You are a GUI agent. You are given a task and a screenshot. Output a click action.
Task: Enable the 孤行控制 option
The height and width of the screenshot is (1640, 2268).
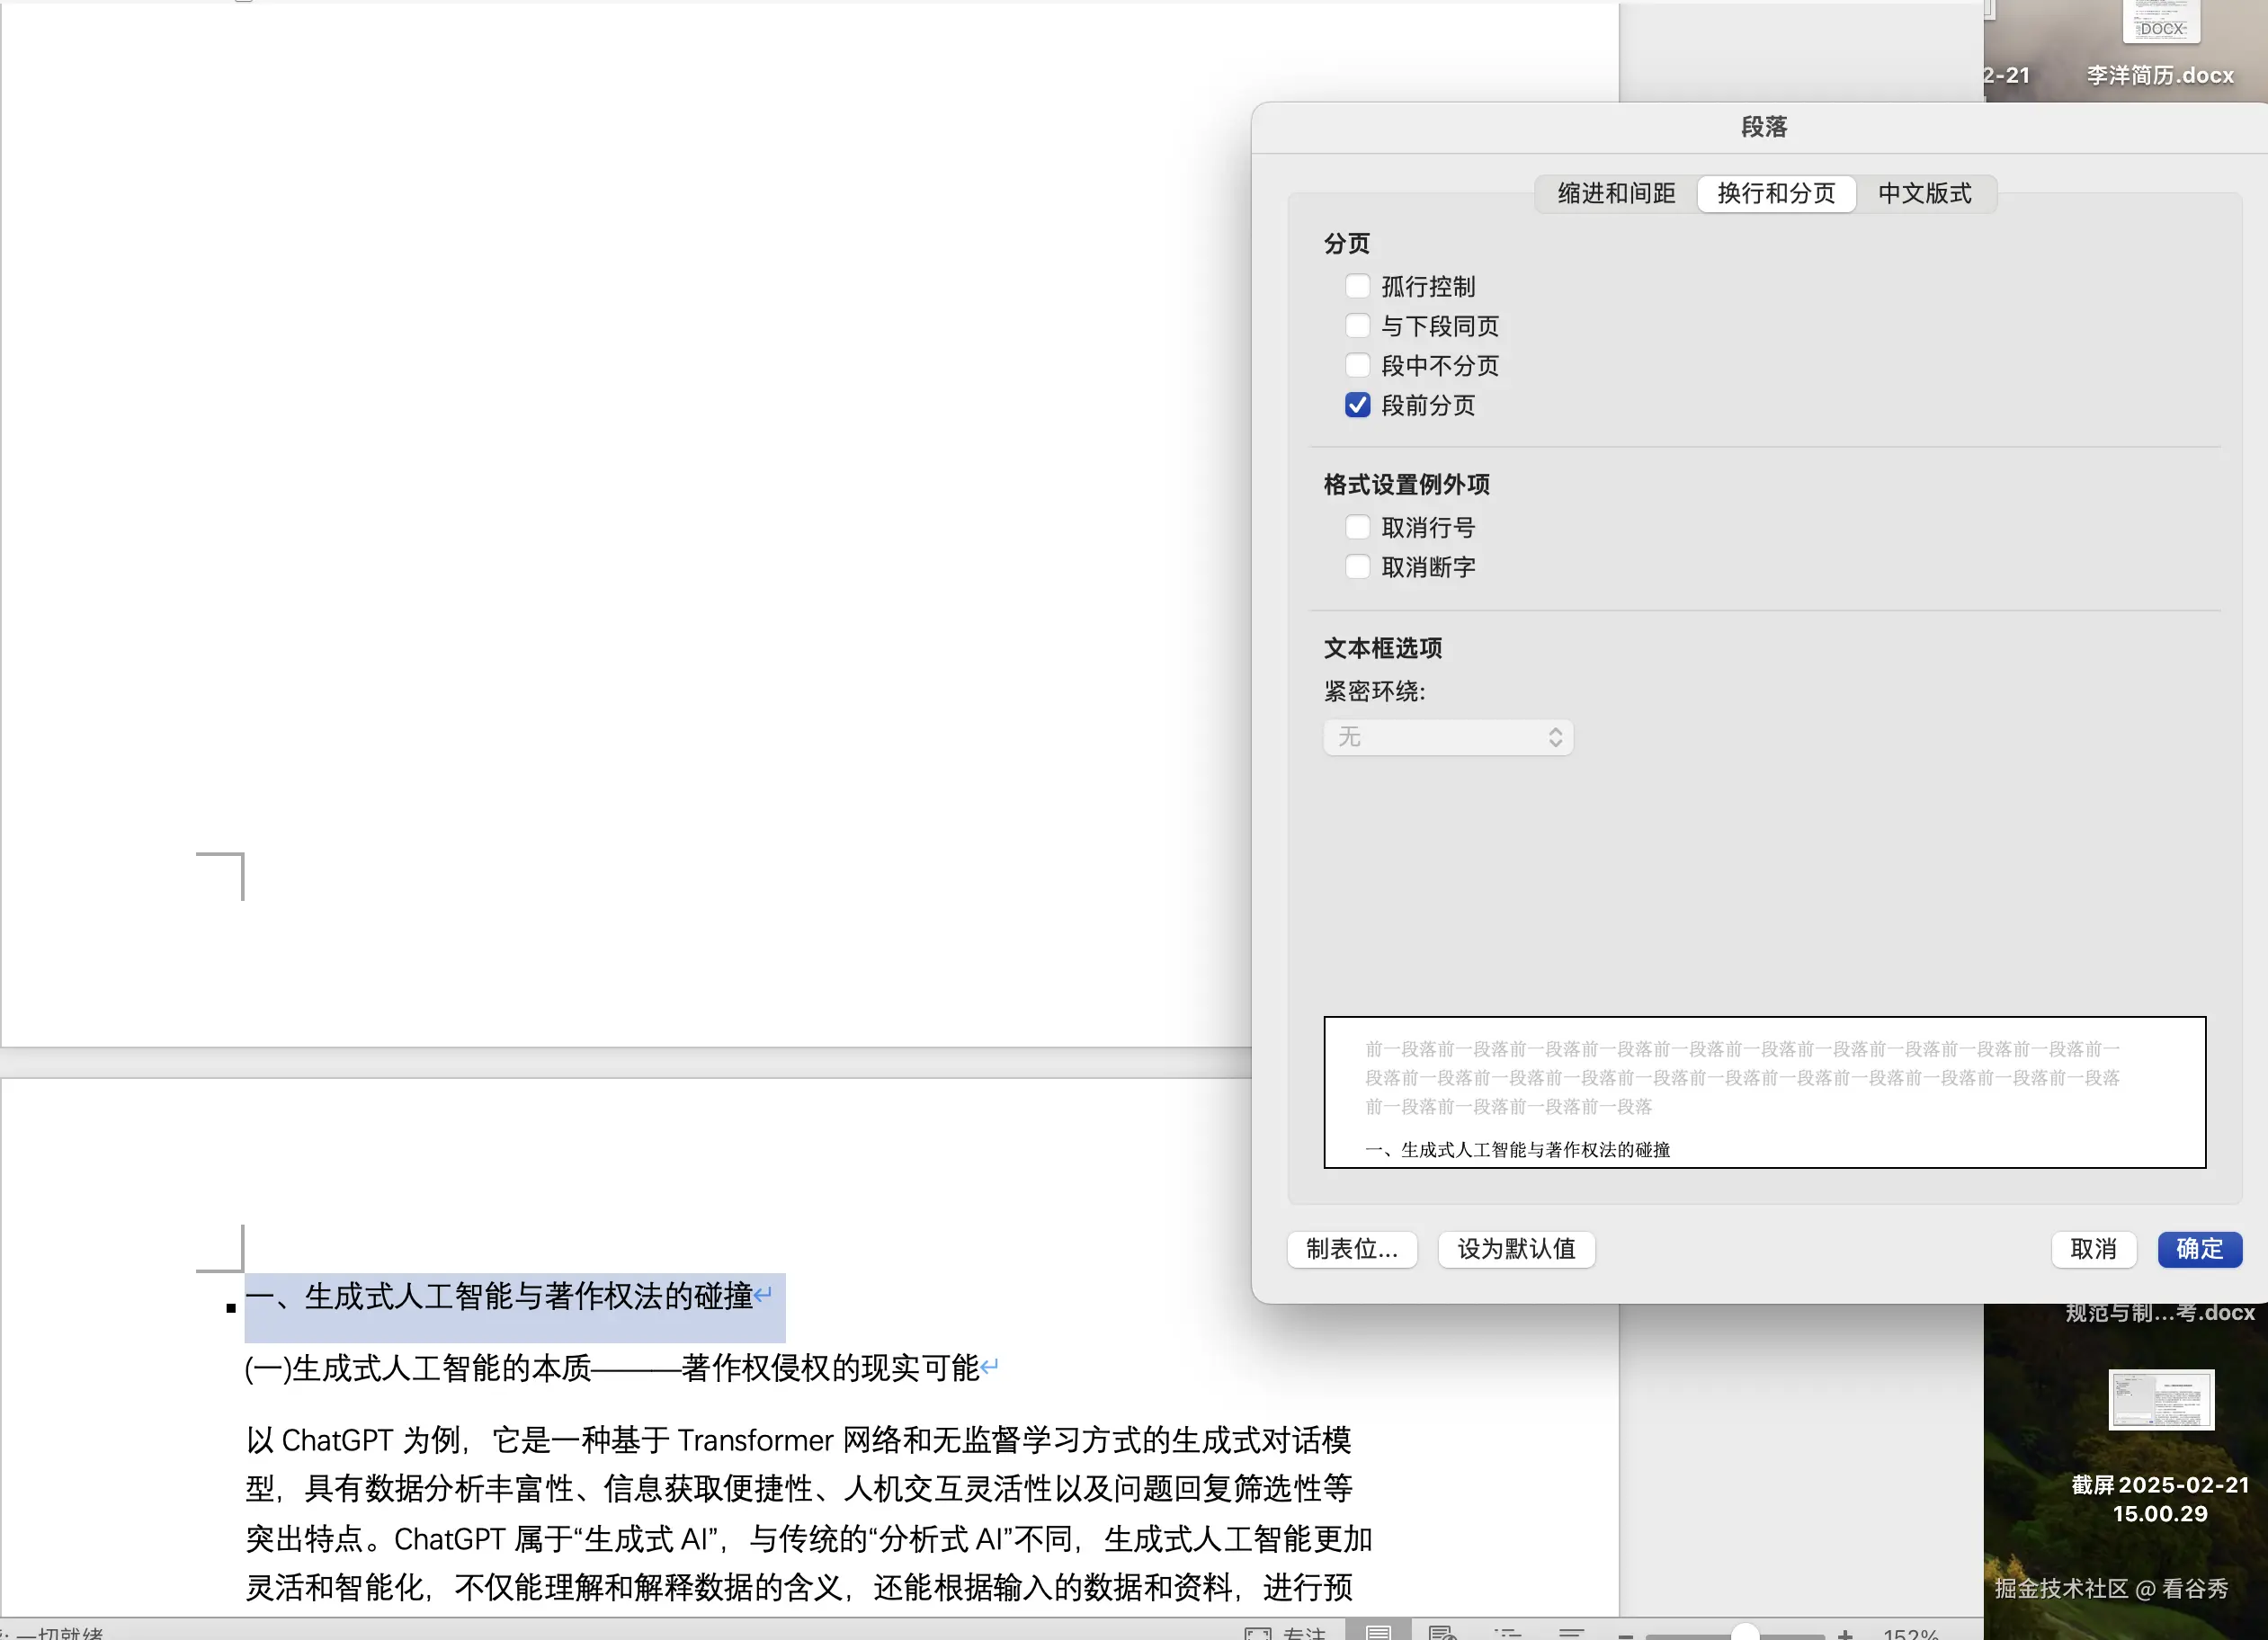(x=1357, y=286)
